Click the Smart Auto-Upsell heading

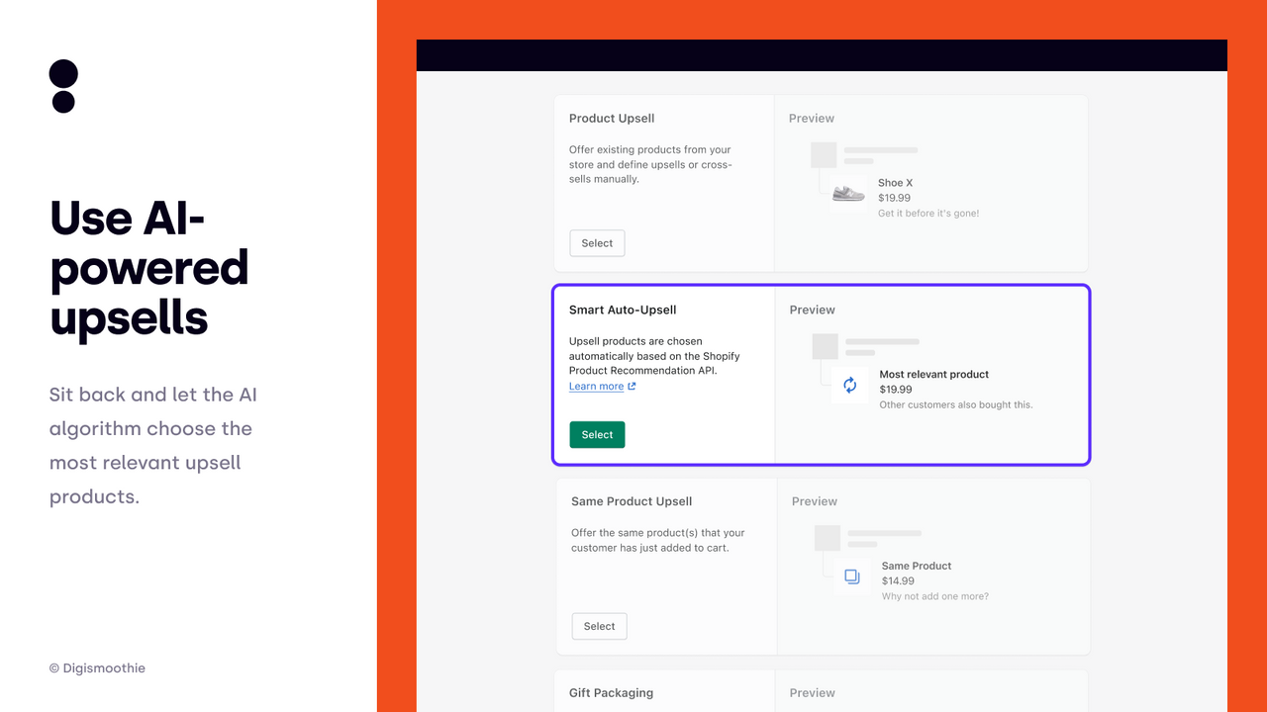(623, 310)
